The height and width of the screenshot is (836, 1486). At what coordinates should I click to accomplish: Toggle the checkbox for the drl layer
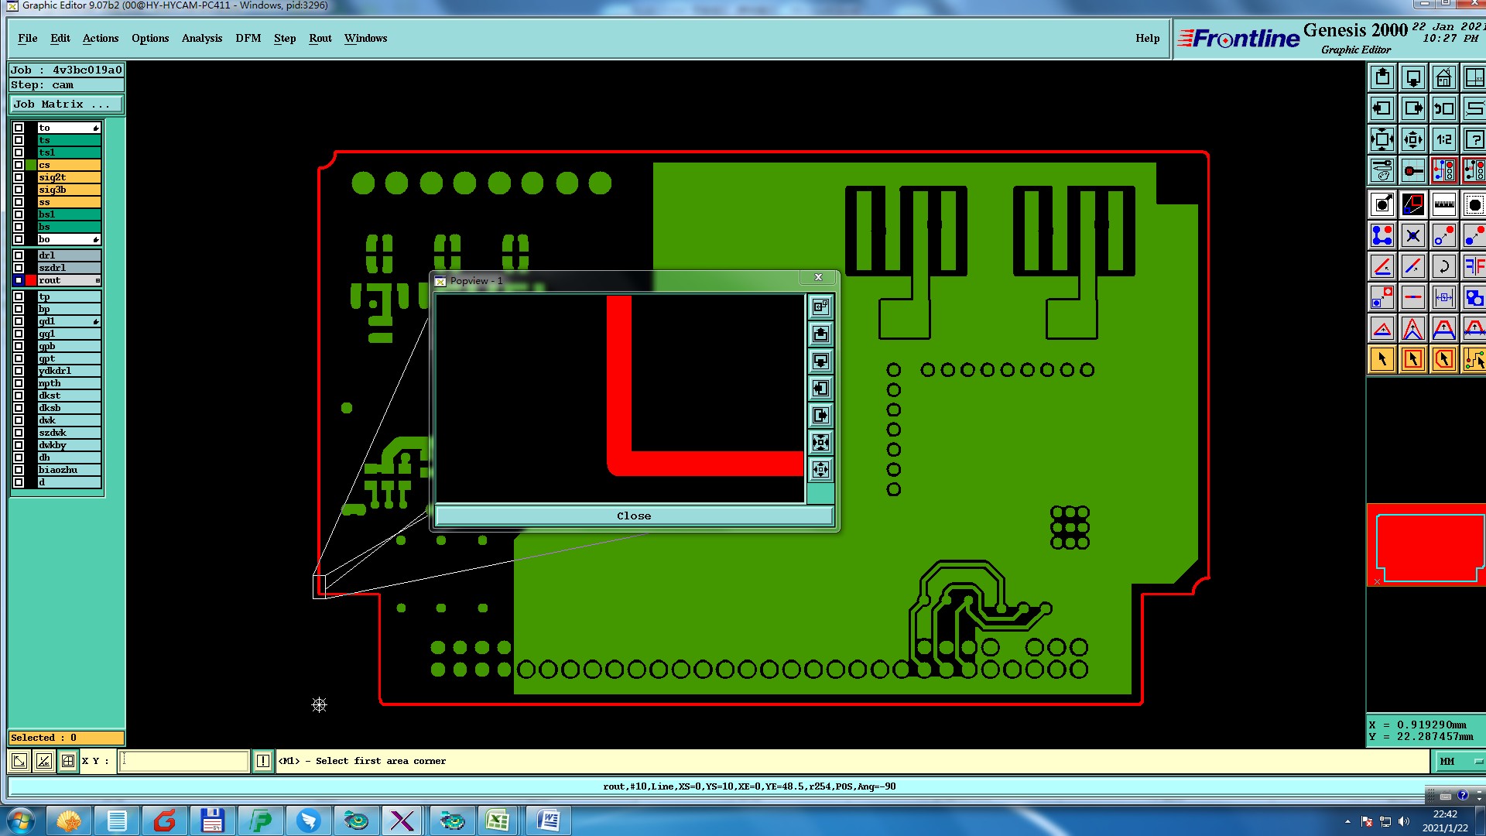(x=19, y=255)
